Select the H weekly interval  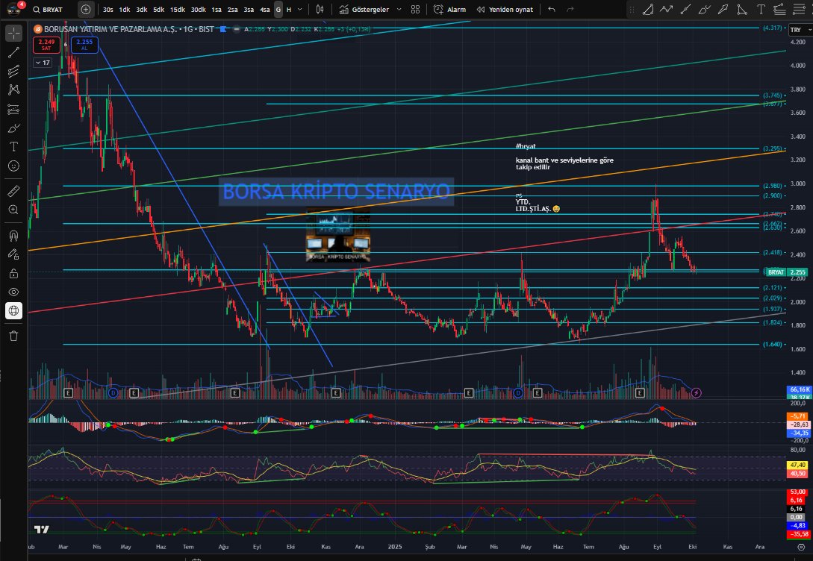pyautogui.click(x=289, y=9)
